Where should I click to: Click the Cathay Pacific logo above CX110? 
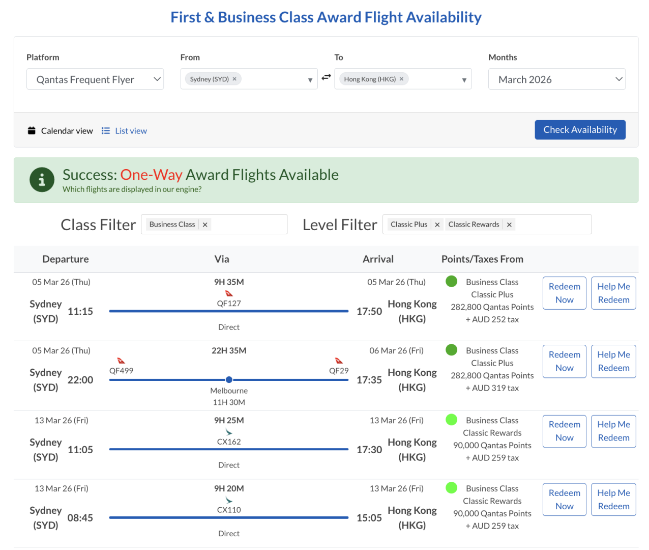pyautogui.click(x=229, y=500)
